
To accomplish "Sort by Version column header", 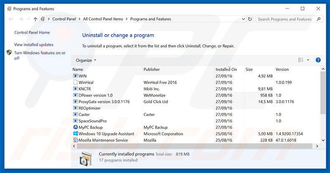I will coord(282,69).
